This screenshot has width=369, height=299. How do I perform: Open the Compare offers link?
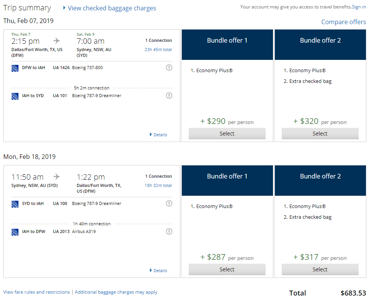click(343, 22)
